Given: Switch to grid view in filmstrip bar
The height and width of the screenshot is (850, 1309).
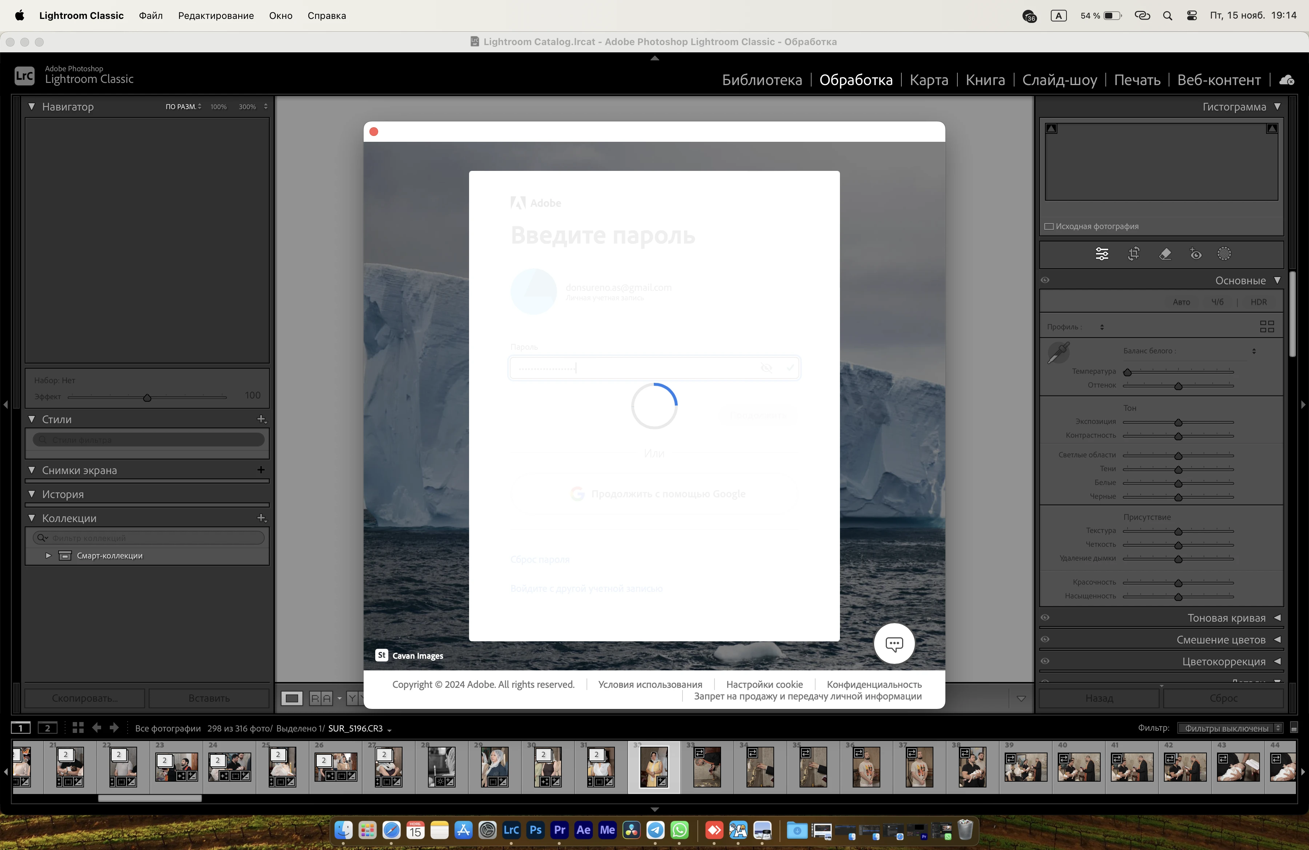Looking at the screenshot, I should [78, 728].
